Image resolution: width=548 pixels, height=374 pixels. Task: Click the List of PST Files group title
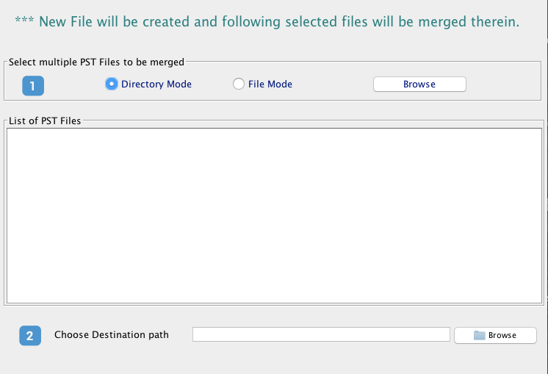[45, 121]
